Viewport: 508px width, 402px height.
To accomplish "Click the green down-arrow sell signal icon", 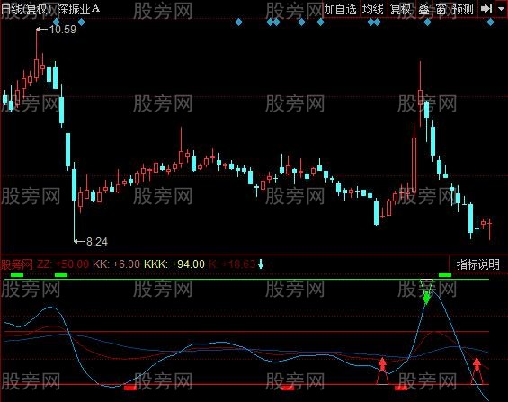I will pyautogui.click(x=426, y=292).
